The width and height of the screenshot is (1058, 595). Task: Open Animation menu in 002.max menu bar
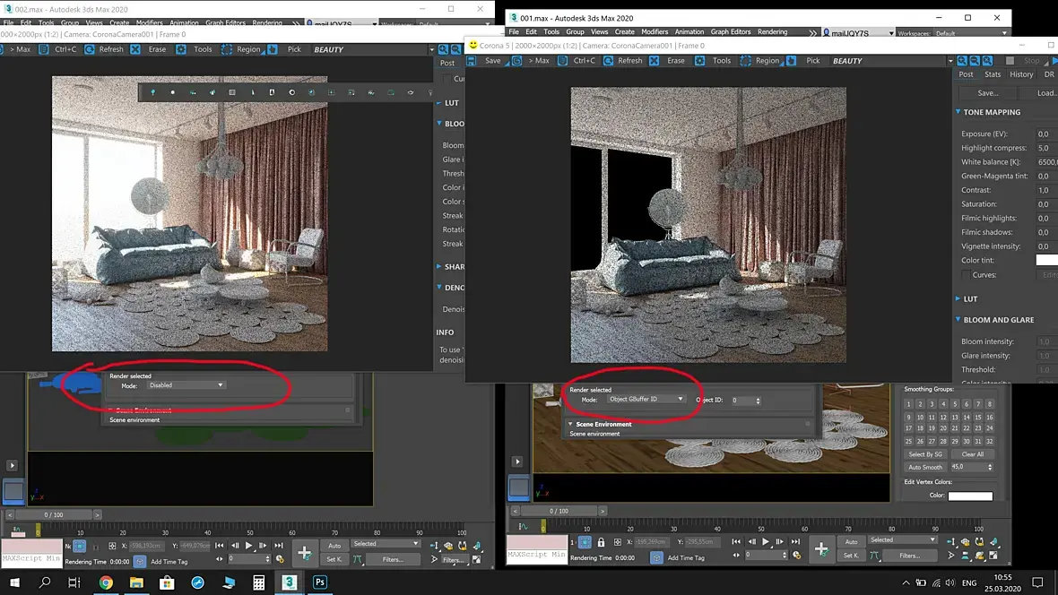pyautogui.click(x=184, y=23)
